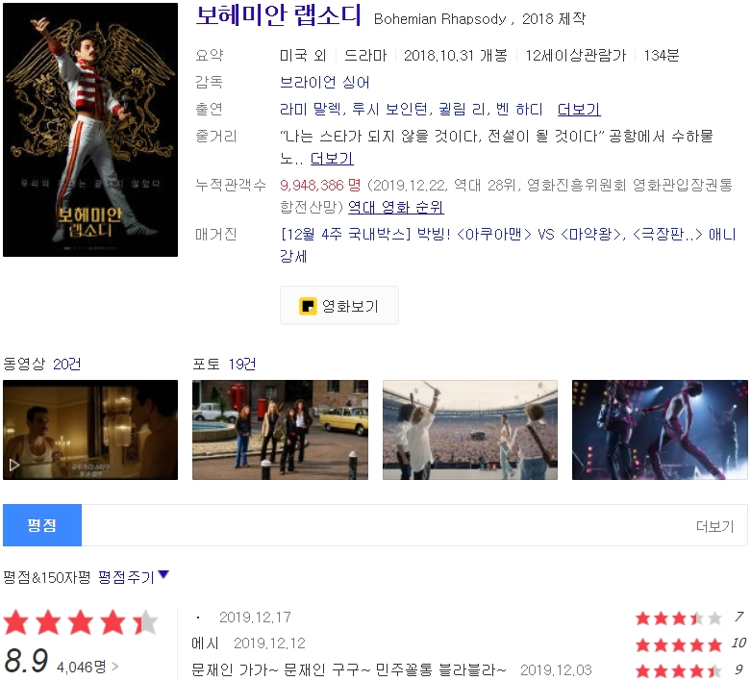This screenshot has width=751, height=681.
Task: Click the 드라마 genre text
Action: point(365,55)
